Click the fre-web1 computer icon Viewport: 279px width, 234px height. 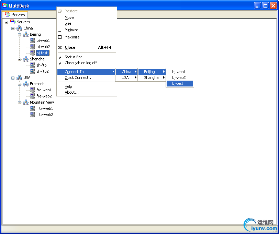pos(32,90)
